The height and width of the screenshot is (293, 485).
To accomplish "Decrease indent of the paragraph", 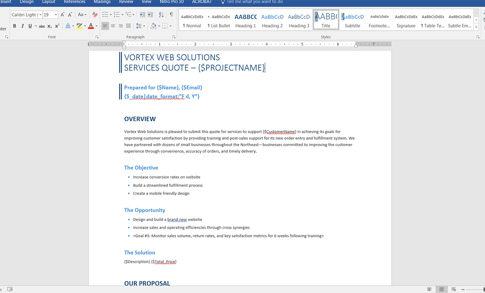I will point(143,15).
